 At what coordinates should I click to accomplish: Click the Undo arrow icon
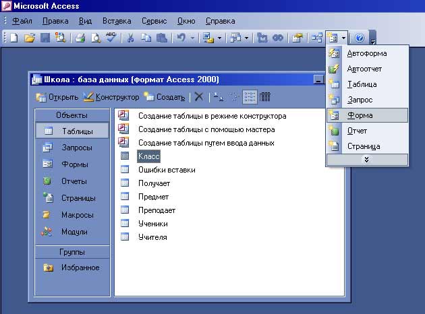pyautogui.click(x=181, y=38)
